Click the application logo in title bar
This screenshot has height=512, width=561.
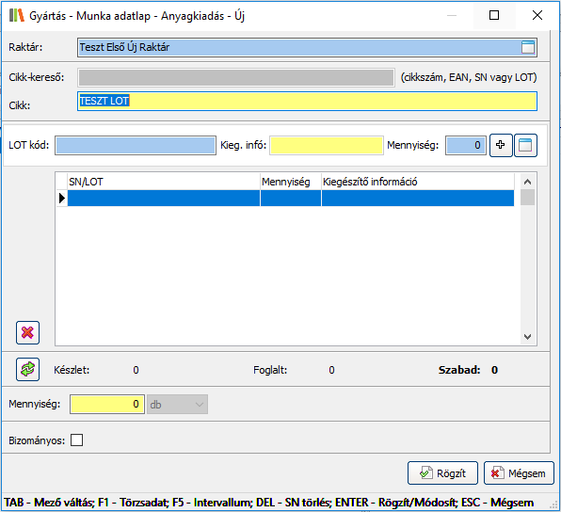16,15
